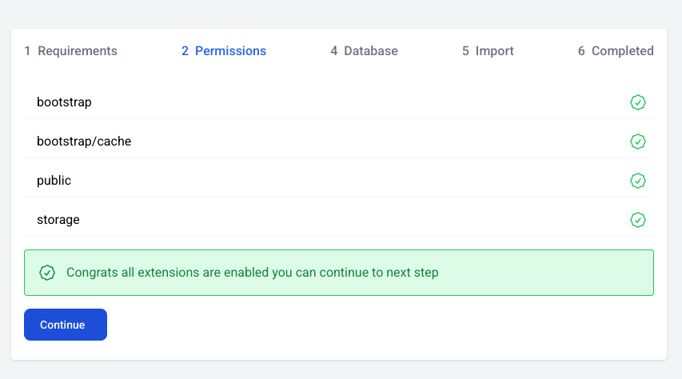The width and height of the screenshot is (682, 379).
Task: Click the bootstrap/cache green check icon
Action: 638,142
